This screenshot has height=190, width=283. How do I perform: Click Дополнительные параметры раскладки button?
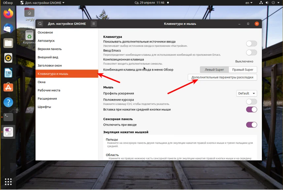pyautogui.click(x=222, y=77)
